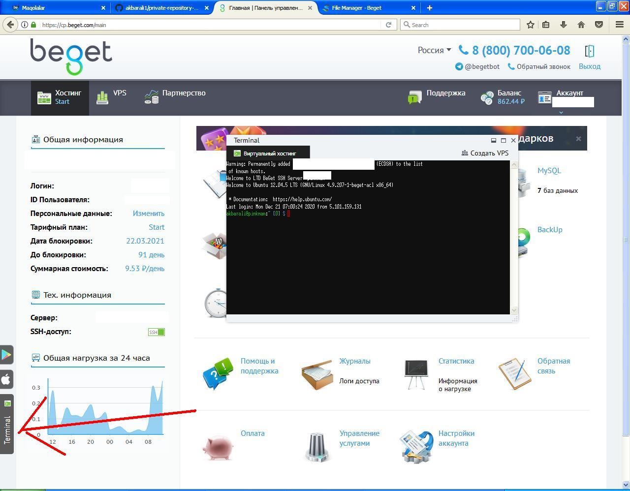Open the Firefox hamburger menu
This screenshot has width=630, height=491.
(x=620, y=25)
